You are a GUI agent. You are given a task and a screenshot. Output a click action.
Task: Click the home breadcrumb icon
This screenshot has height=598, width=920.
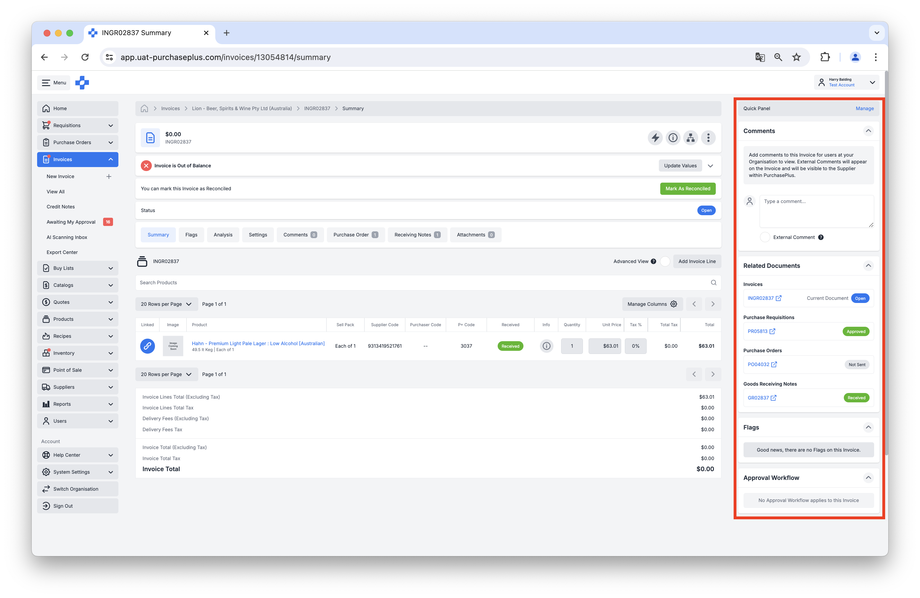pyautogui.click(x=144, y=108)
